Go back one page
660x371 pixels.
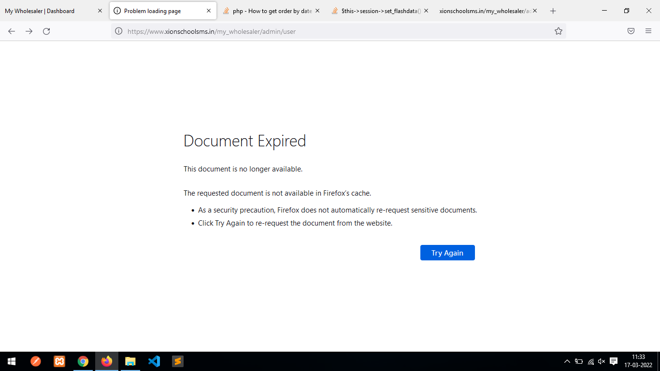click(x=12, y=31)
